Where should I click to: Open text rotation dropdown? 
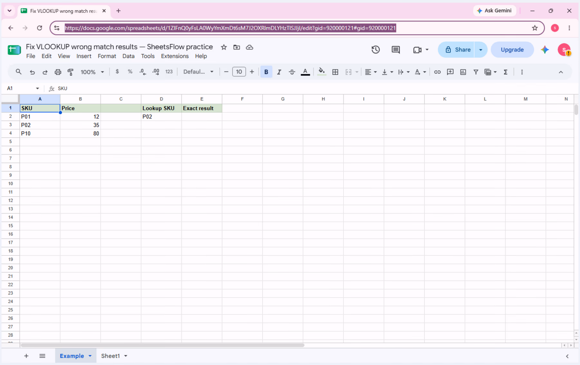point(420,72)
